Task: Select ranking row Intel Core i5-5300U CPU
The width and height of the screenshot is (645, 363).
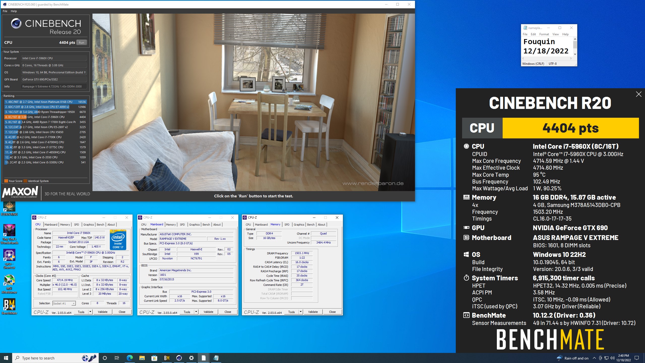Action: coord(46,162)
